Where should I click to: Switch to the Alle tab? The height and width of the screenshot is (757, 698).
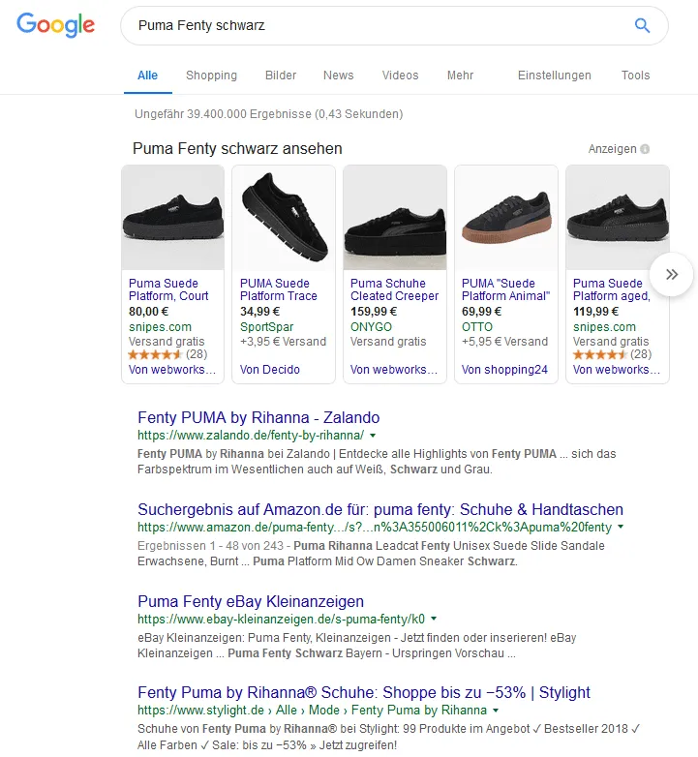pyautogui.click(x=148, y=76)
